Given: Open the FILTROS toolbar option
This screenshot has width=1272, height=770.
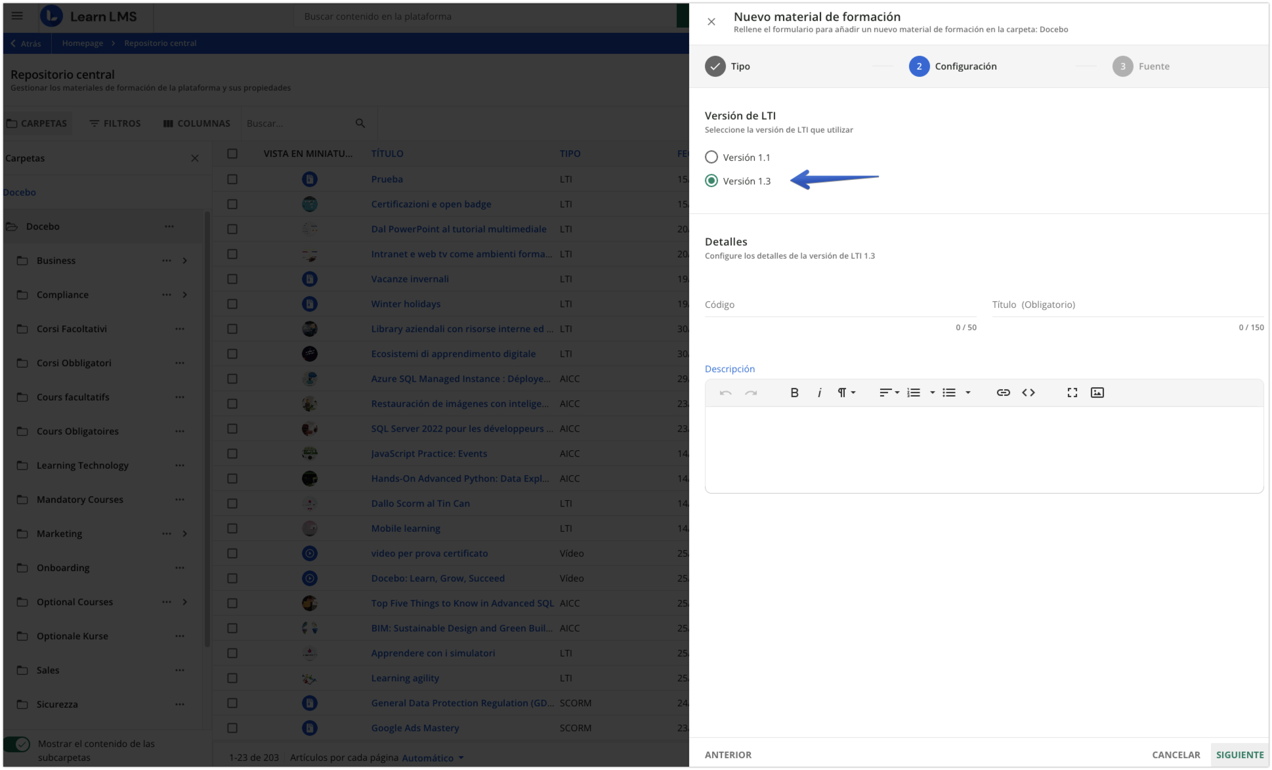Looking at the screenshot, I should pos(115,123).
